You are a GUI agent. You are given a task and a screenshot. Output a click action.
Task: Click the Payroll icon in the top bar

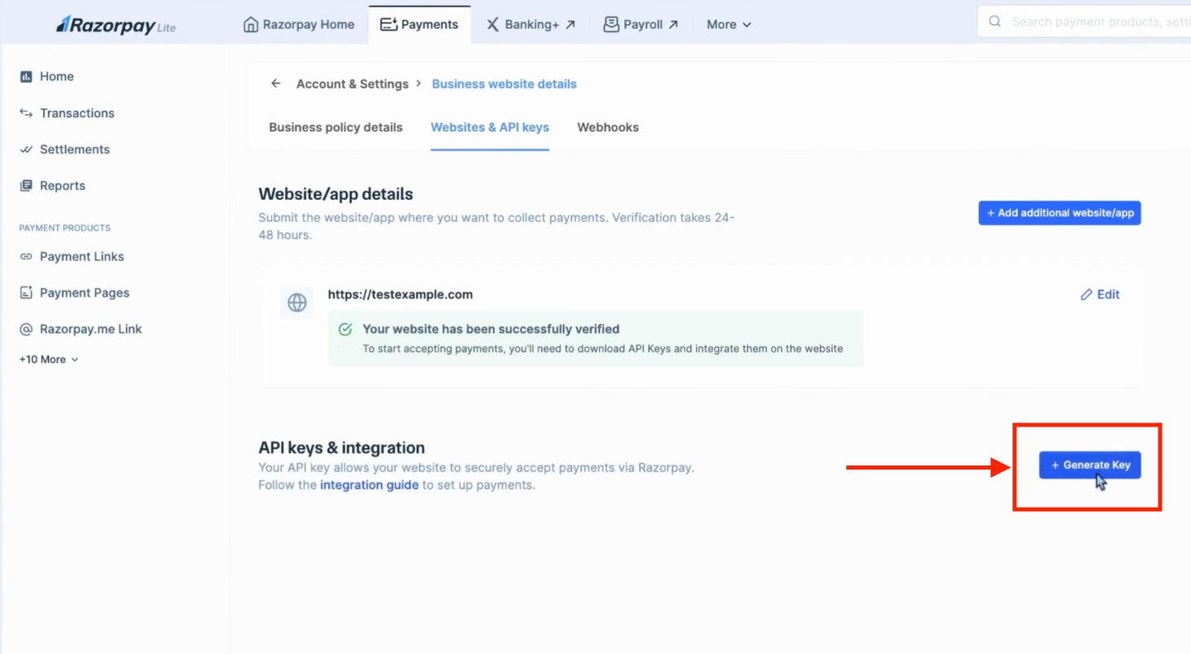click(611, 24)
